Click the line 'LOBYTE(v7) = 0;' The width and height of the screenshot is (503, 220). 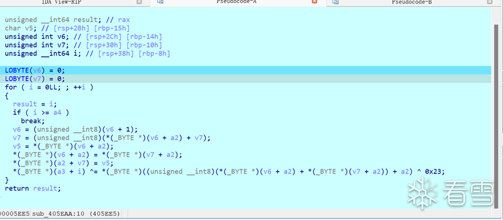(246, 78)
